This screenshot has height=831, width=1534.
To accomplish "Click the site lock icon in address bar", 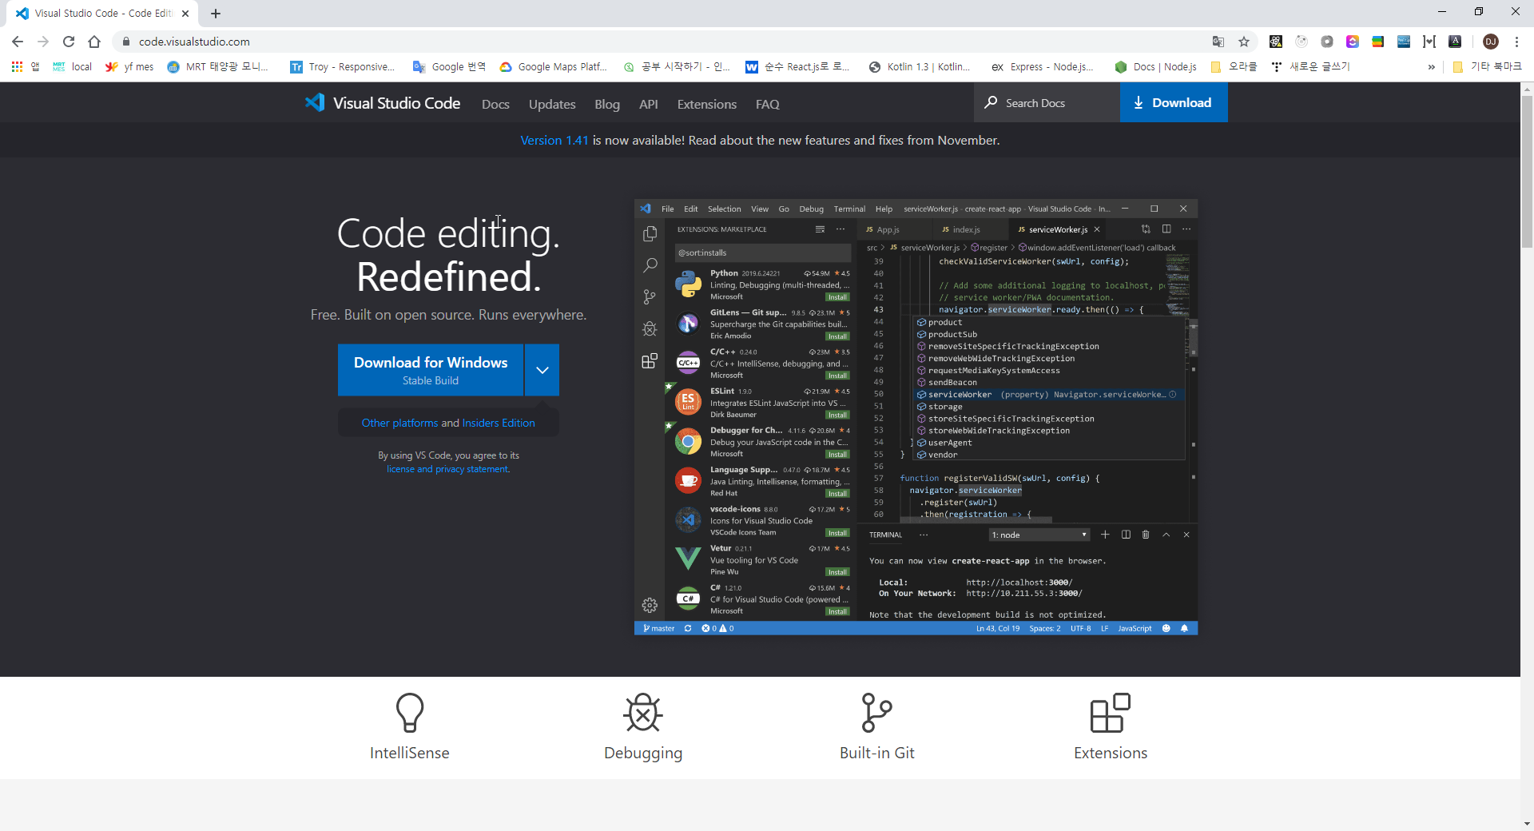I will (x=125, y=42).
